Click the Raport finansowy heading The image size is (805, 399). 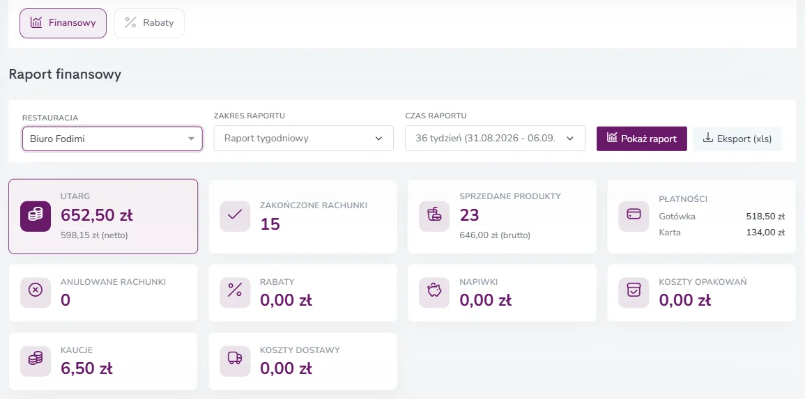[x=66, y=75]
